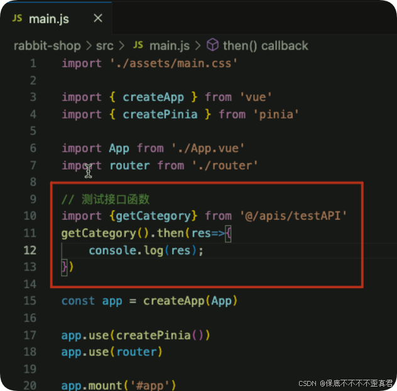The image size is (397, 391).
Task: Click the 'pinia' module string
Action: pyautogui.click(x=276, y=114)
